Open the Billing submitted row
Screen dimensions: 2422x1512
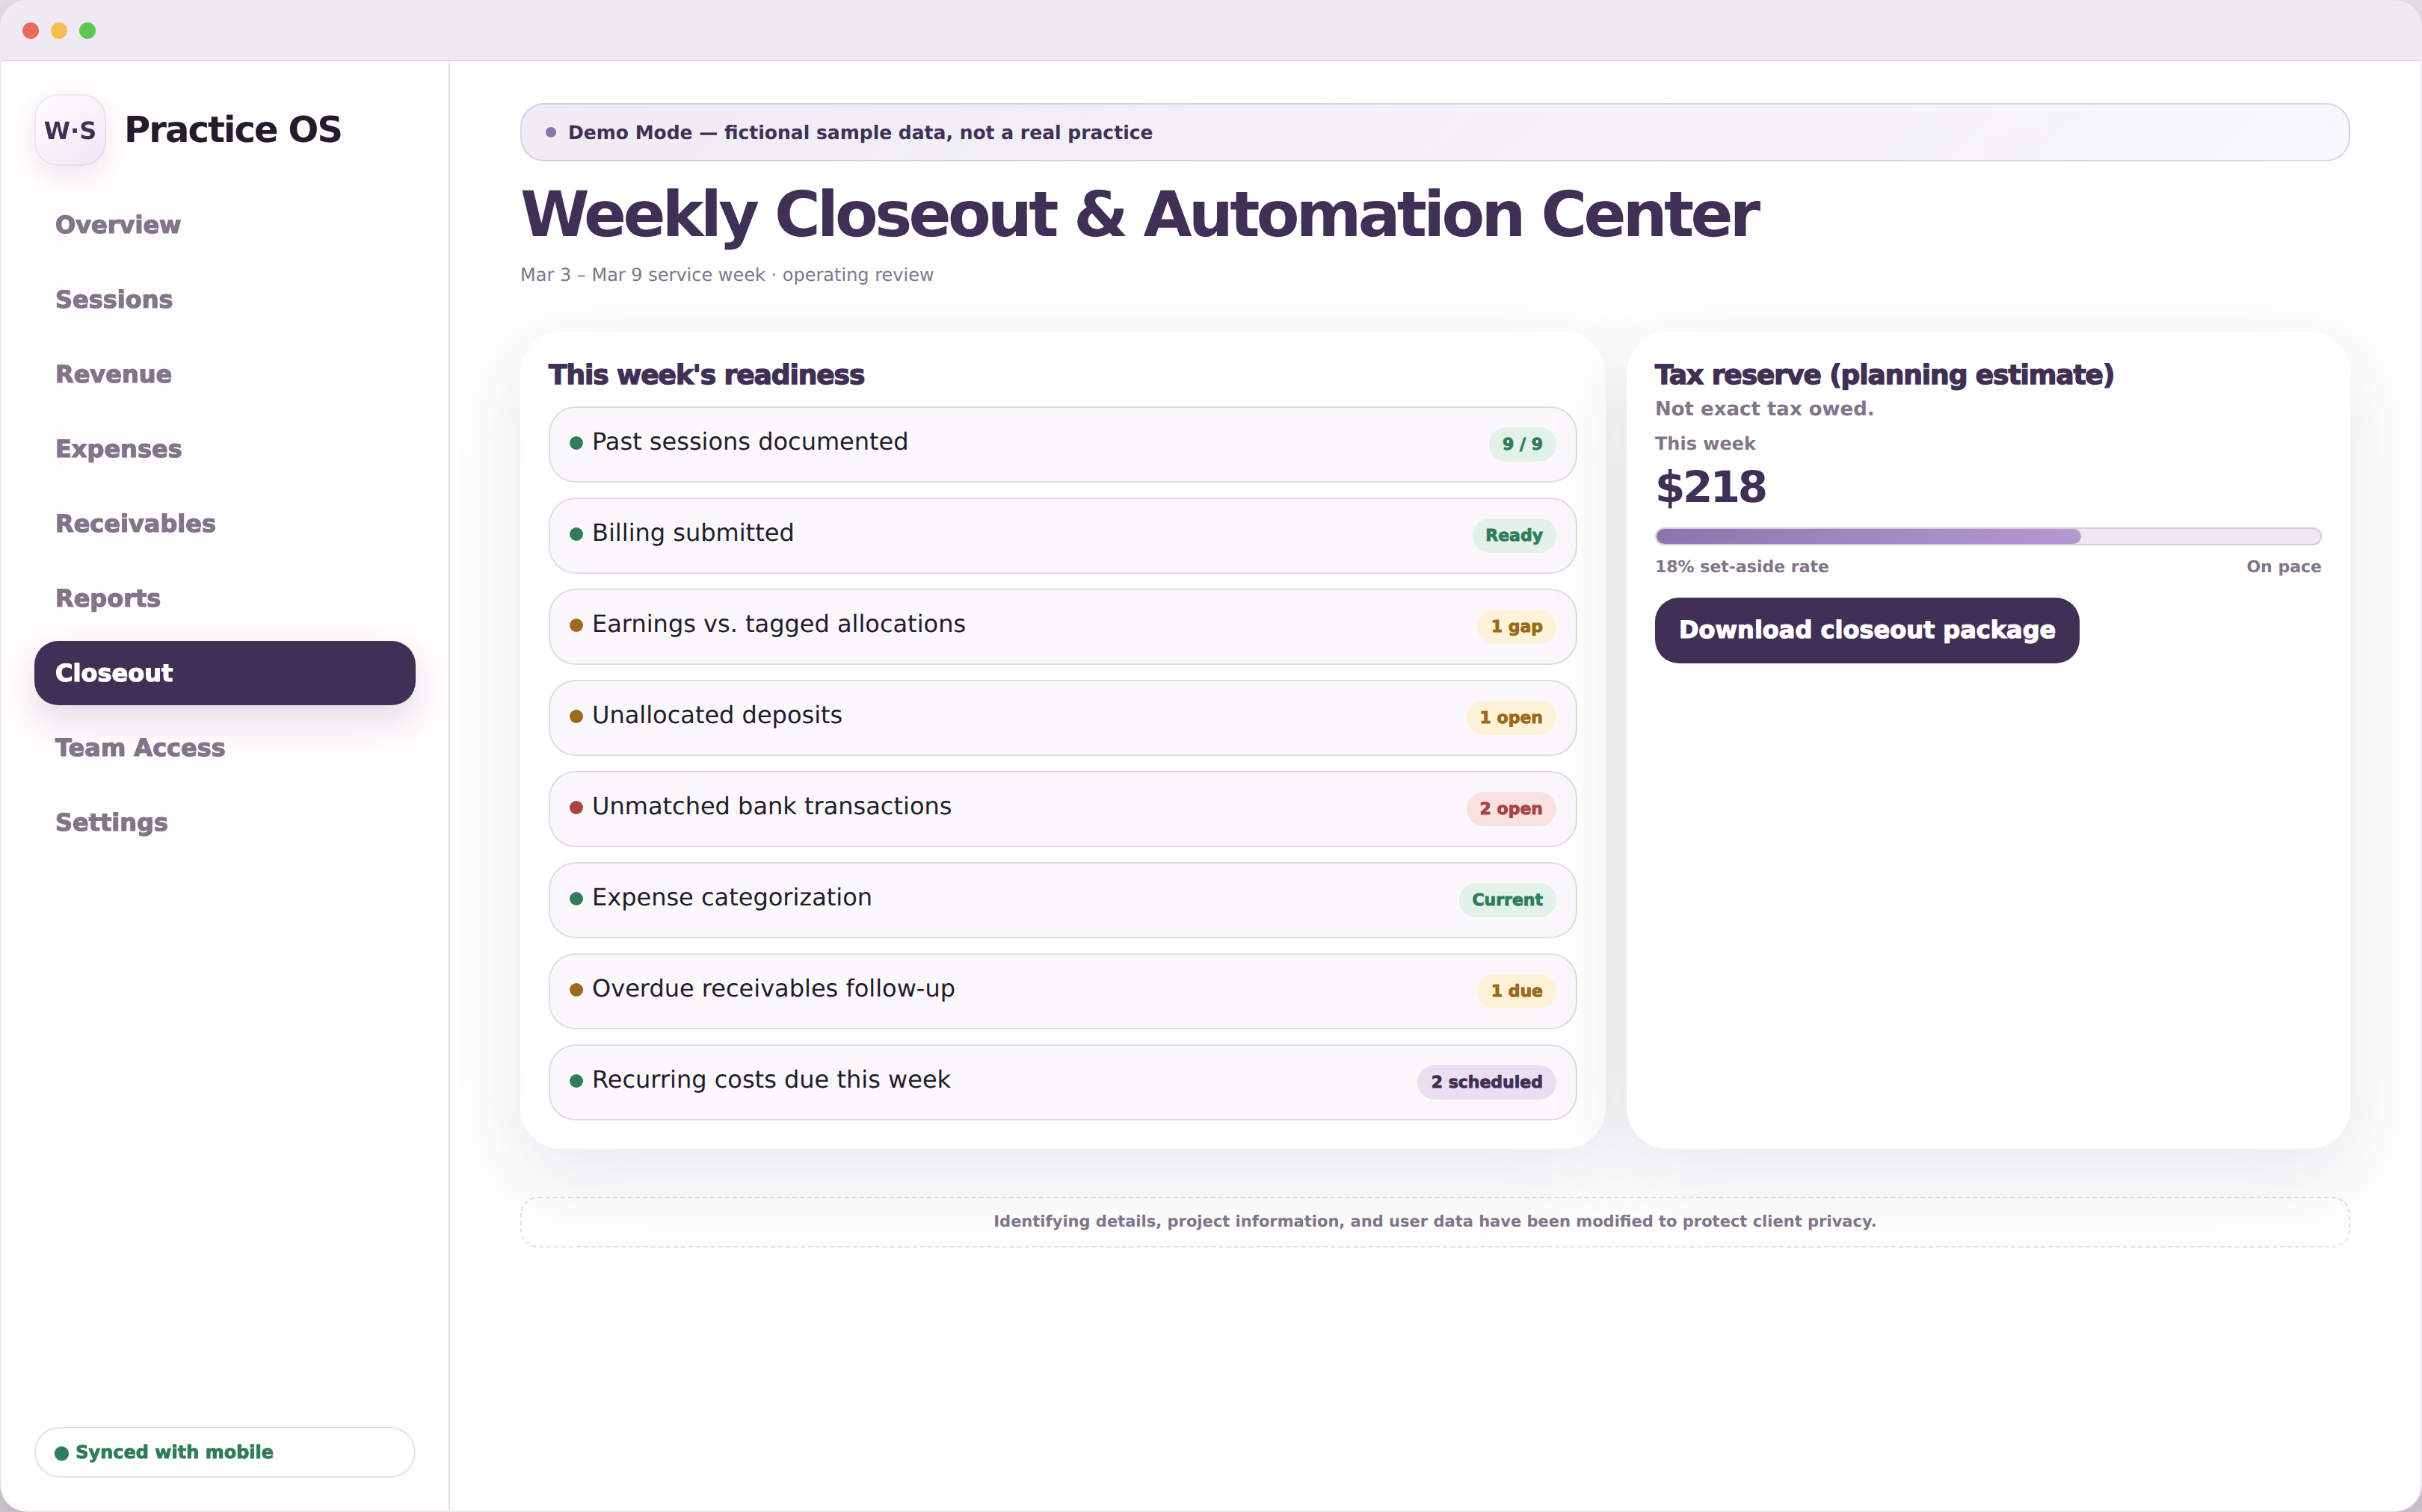(1062, 535)
